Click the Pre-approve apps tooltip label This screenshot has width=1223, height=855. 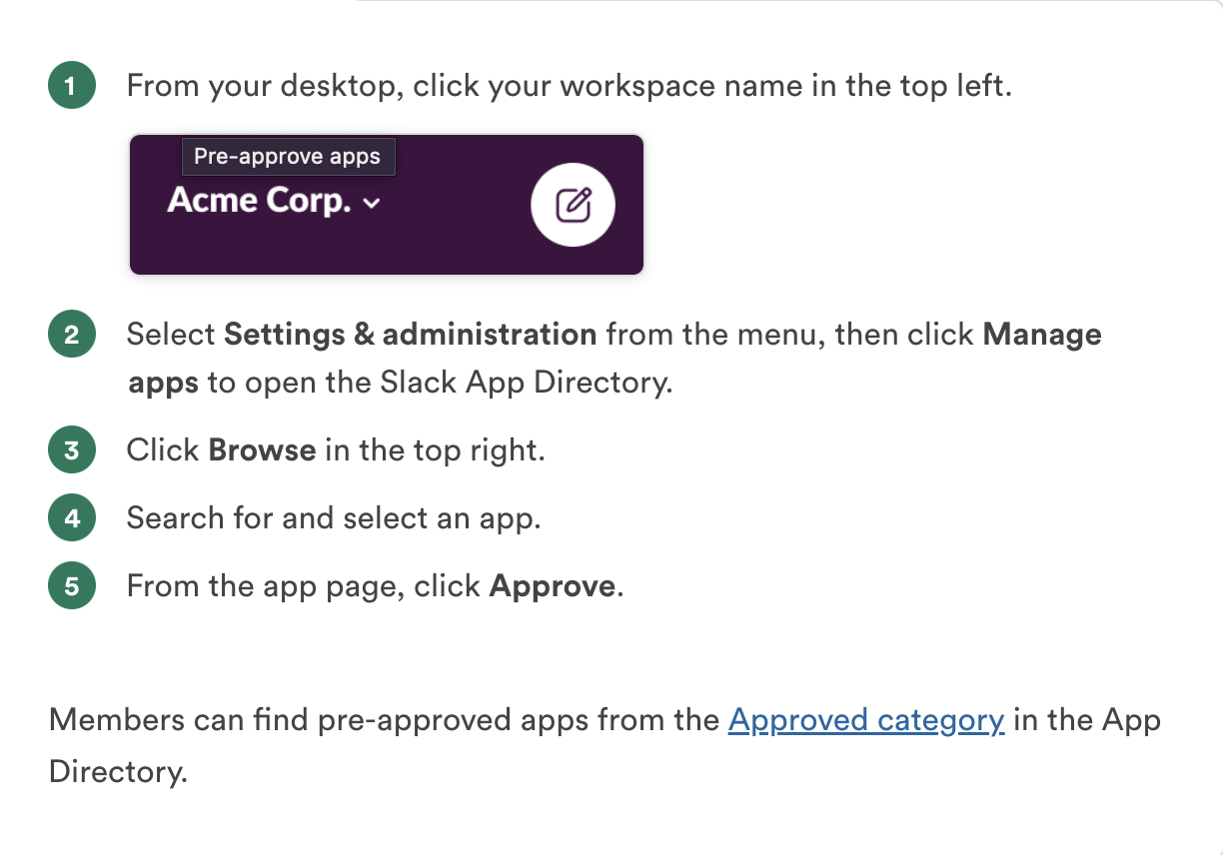288,157
